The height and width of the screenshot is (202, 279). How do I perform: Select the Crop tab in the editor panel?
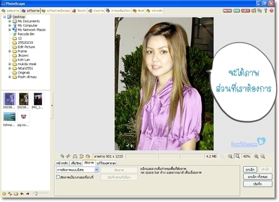[89, 162]
